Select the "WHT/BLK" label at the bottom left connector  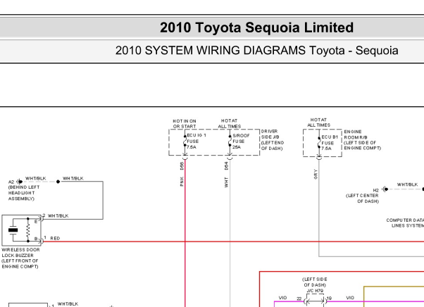click(68, 303)
